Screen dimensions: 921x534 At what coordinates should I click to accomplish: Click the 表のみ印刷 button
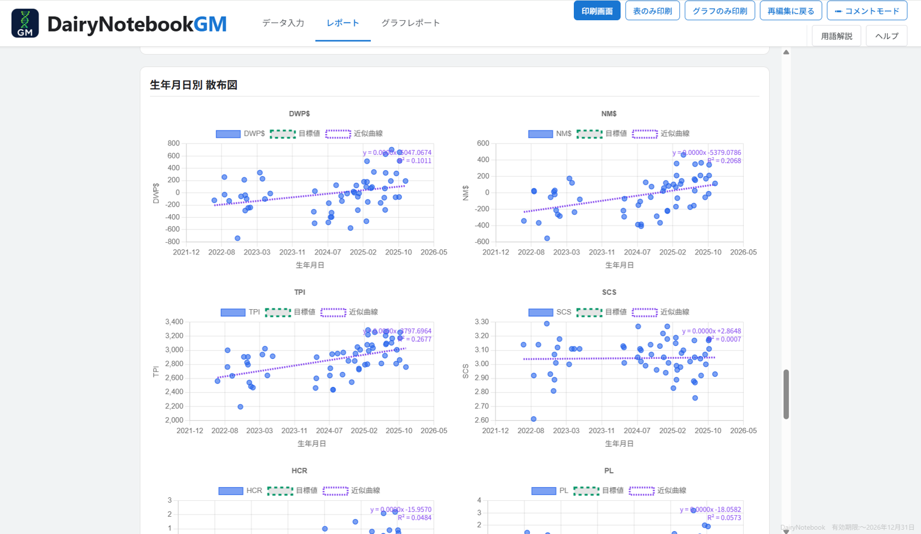[x=652, y=11]
